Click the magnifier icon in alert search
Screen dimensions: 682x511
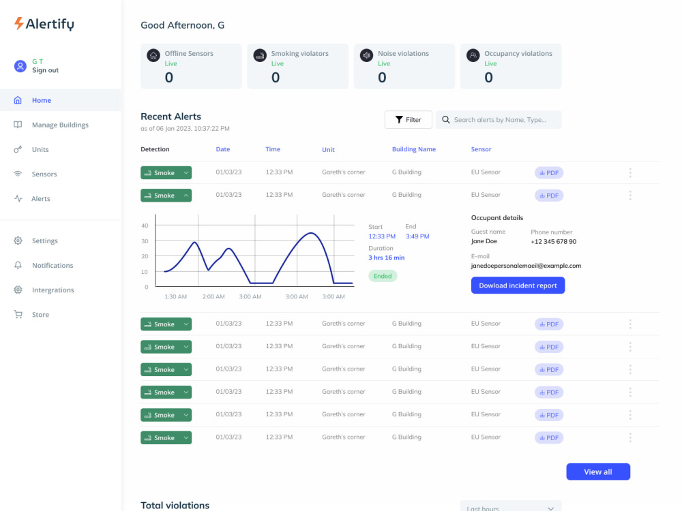(446, 120)
